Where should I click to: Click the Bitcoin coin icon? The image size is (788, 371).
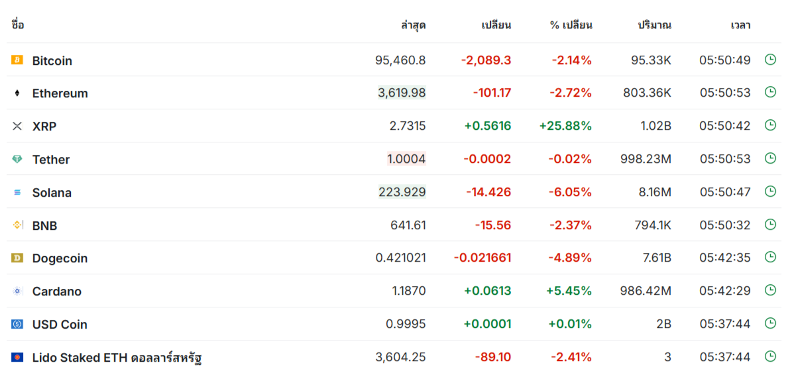pos(17,60)
